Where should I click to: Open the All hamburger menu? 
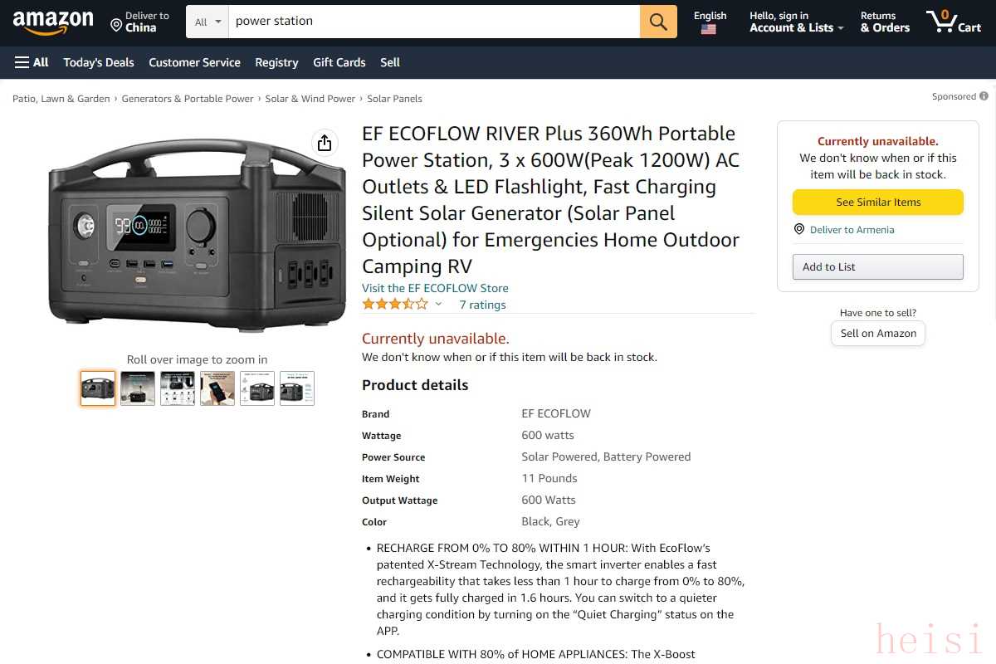(x=32, y=62)
